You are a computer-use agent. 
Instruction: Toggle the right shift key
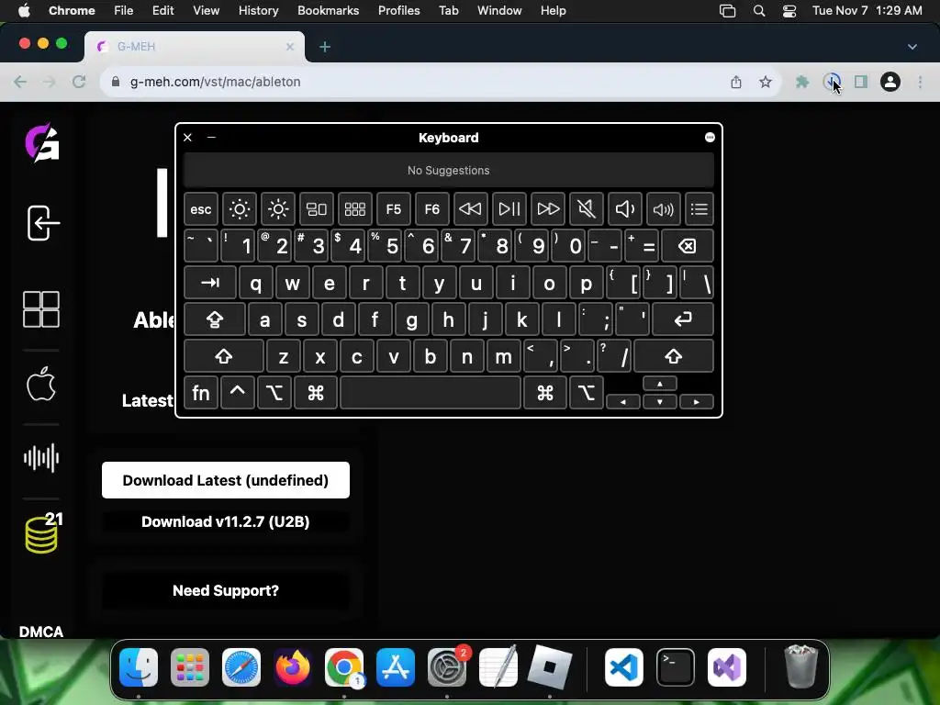(673, 357)
